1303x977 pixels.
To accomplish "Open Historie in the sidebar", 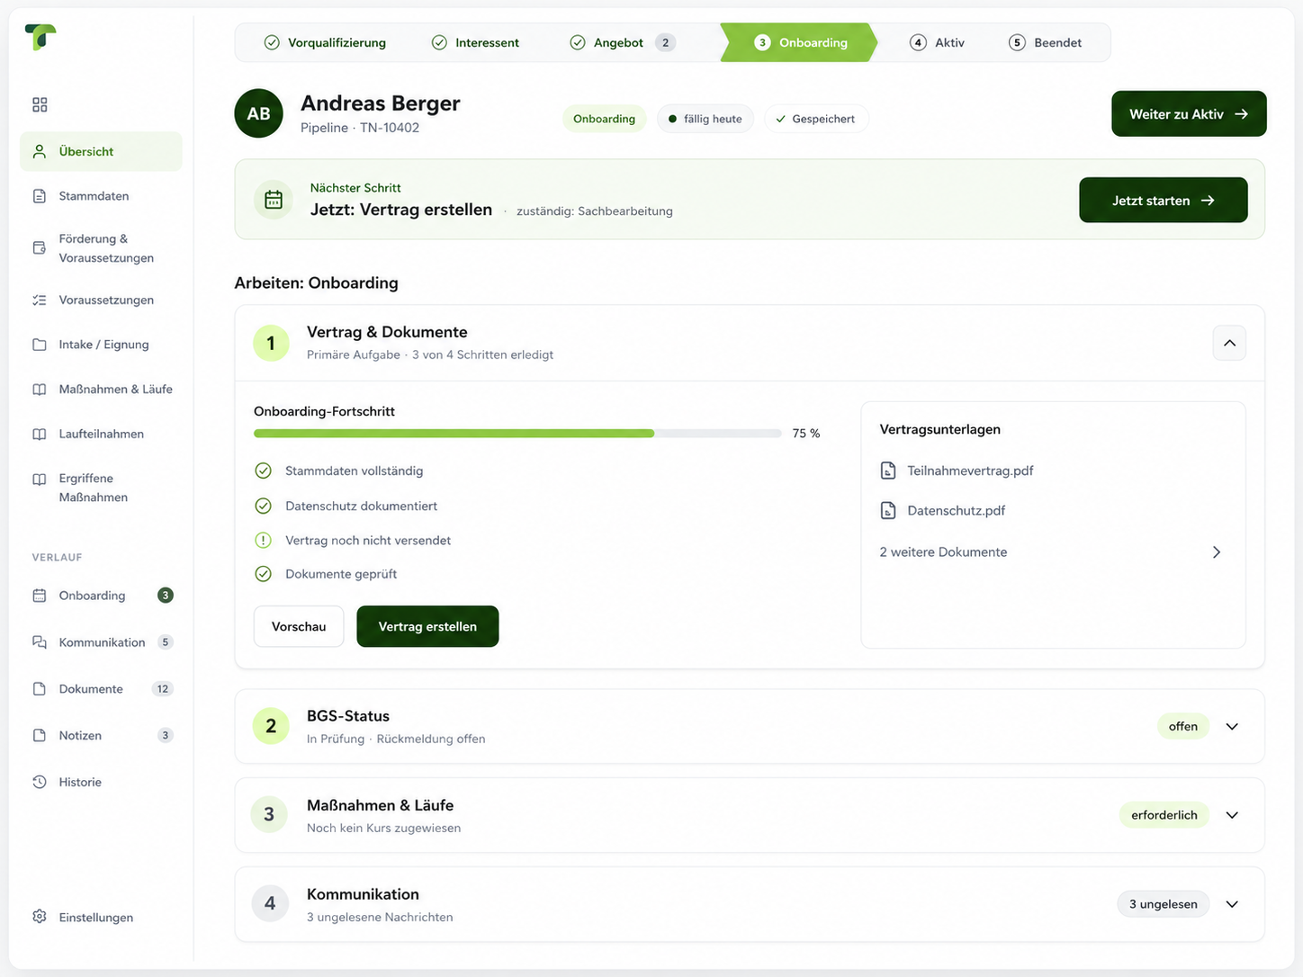I will tap(101, 782).
